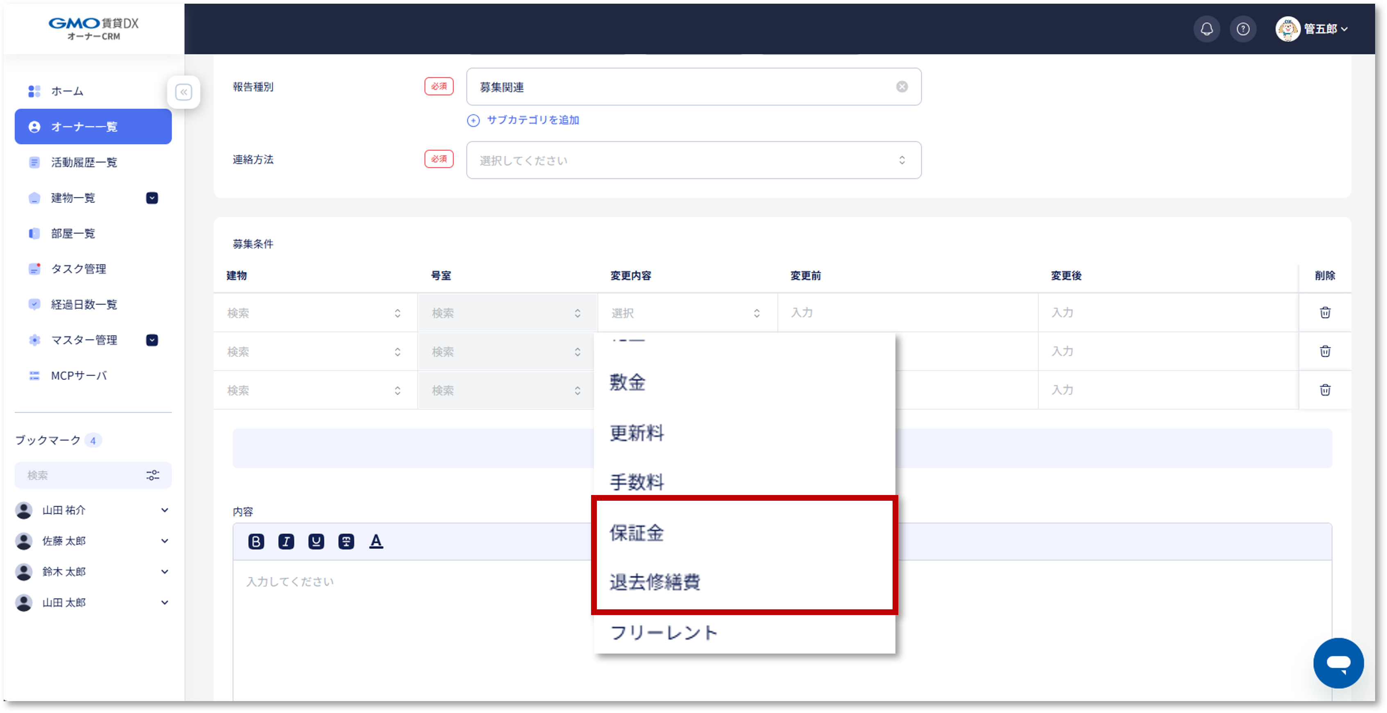The width and height of the screenshot is (1387, 713).
Task: Delete the third 募集条件 row with trash icon
Action: (1325, 390)
